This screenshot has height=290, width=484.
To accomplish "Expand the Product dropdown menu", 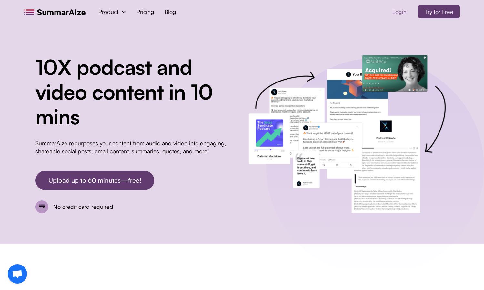I will (112, 12).
